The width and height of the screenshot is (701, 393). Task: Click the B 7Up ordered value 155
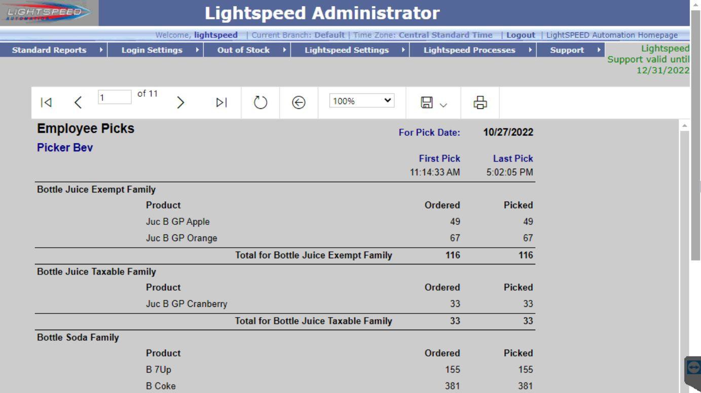click(452, 370)
